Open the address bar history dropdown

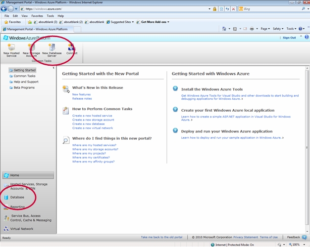coord(209,9)
